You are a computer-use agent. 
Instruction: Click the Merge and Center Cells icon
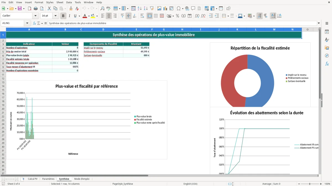tap(150, 16)
